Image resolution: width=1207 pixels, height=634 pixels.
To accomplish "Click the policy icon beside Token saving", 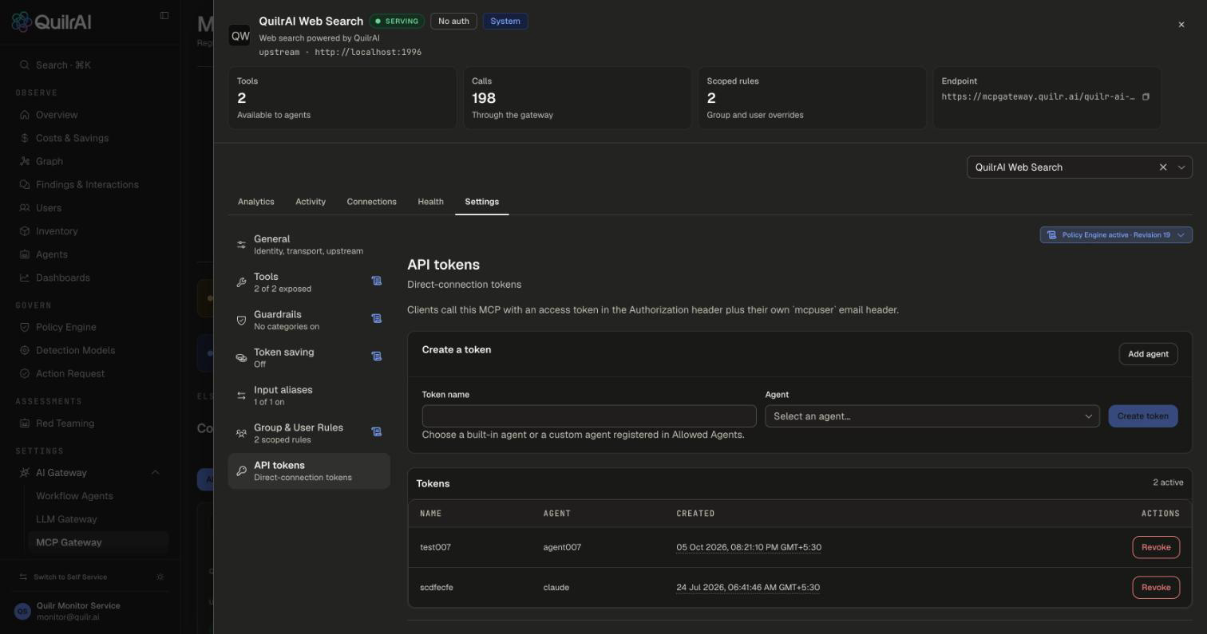I will click(x=376, y=356).
